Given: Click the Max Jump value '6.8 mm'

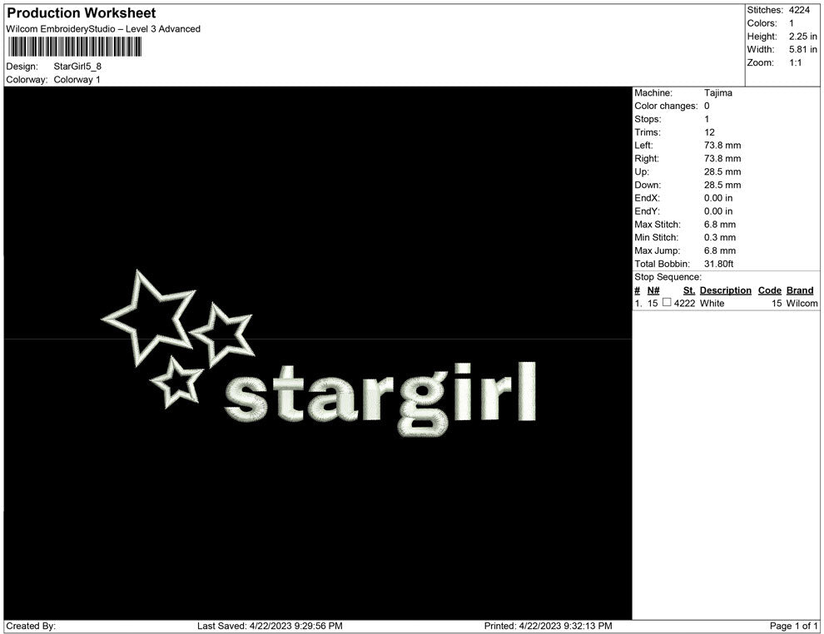Looking at the screenshot, I should [720, 250].
